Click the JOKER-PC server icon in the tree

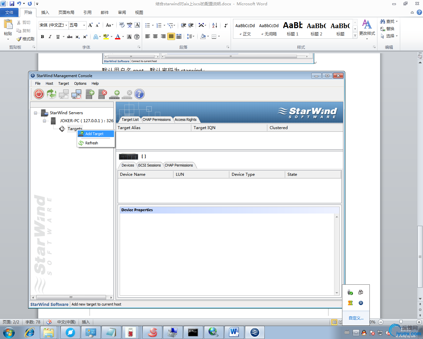[x=53, y=121]
